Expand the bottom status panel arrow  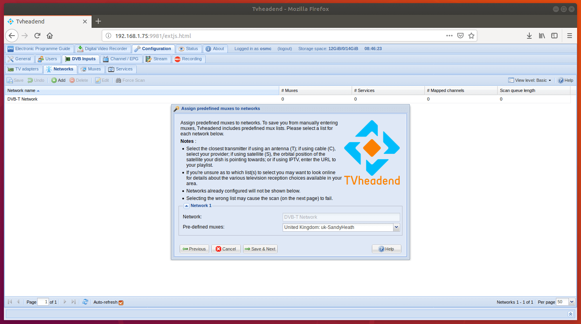pyautogui.click(x=570, y=314)
